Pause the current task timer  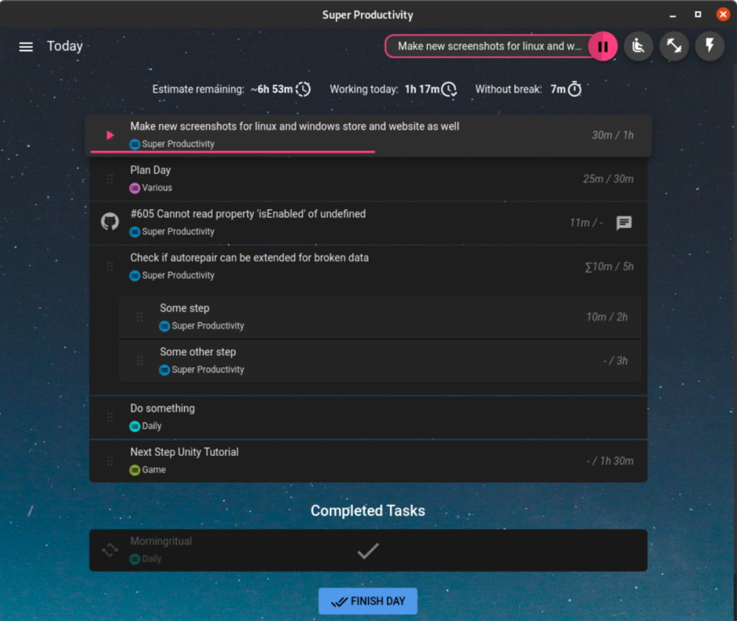pyautogui.click(x=603, y=46)
